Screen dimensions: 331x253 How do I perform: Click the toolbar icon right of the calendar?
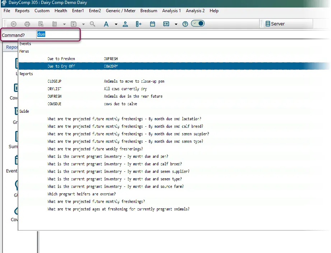tap(166, 24)
